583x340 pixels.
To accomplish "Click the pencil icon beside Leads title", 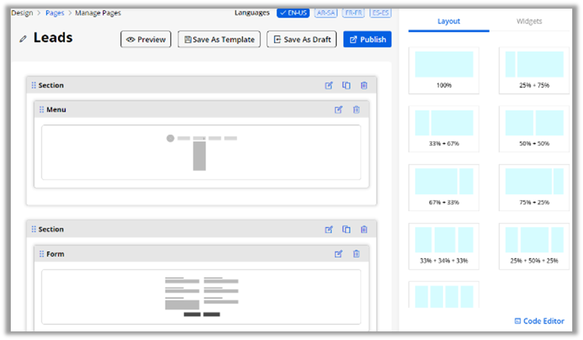I will coord(23,39).
